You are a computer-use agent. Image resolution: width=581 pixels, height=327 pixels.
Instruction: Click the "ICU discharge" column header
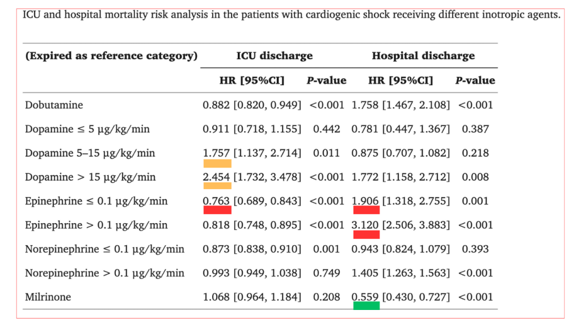coord(275,56)
